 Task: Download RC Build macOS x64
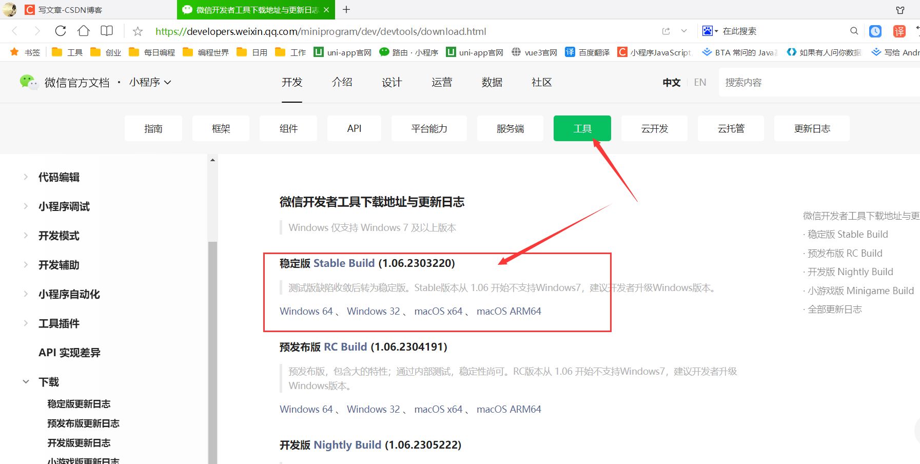(x=439, y=409)
